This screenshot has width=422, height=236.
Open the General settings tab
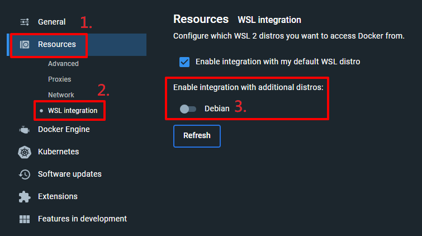coord(51,22)
